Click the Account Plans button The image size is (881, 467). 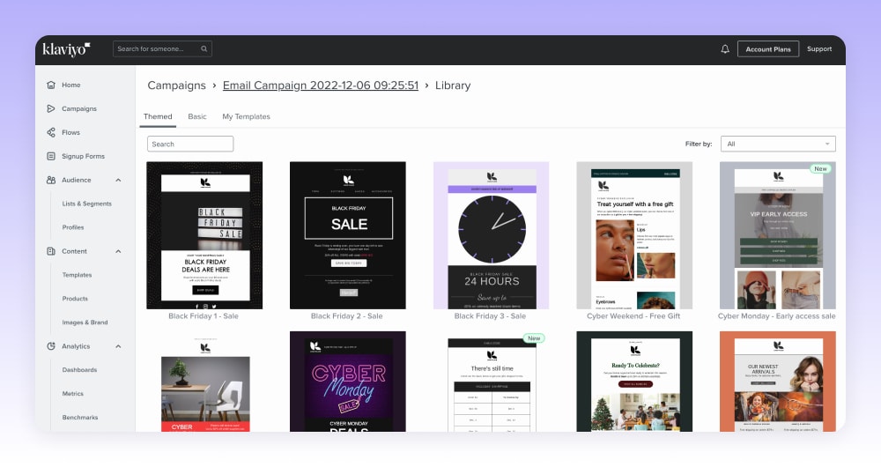pyautogui.click(x=768, y=48)
